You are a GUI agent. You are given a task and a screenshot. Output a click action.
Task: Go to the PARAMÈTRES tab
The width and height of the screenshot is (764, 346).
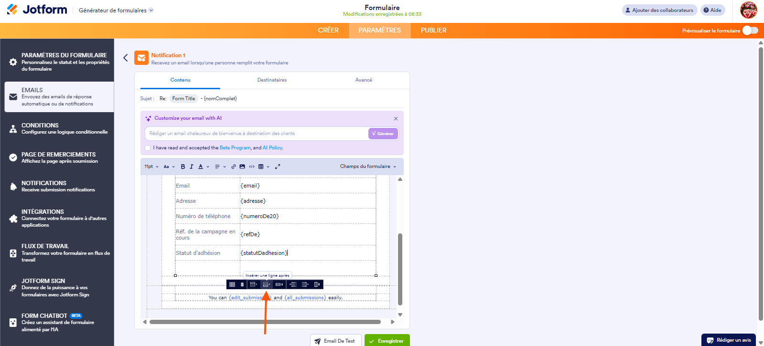tap(380, 30)
